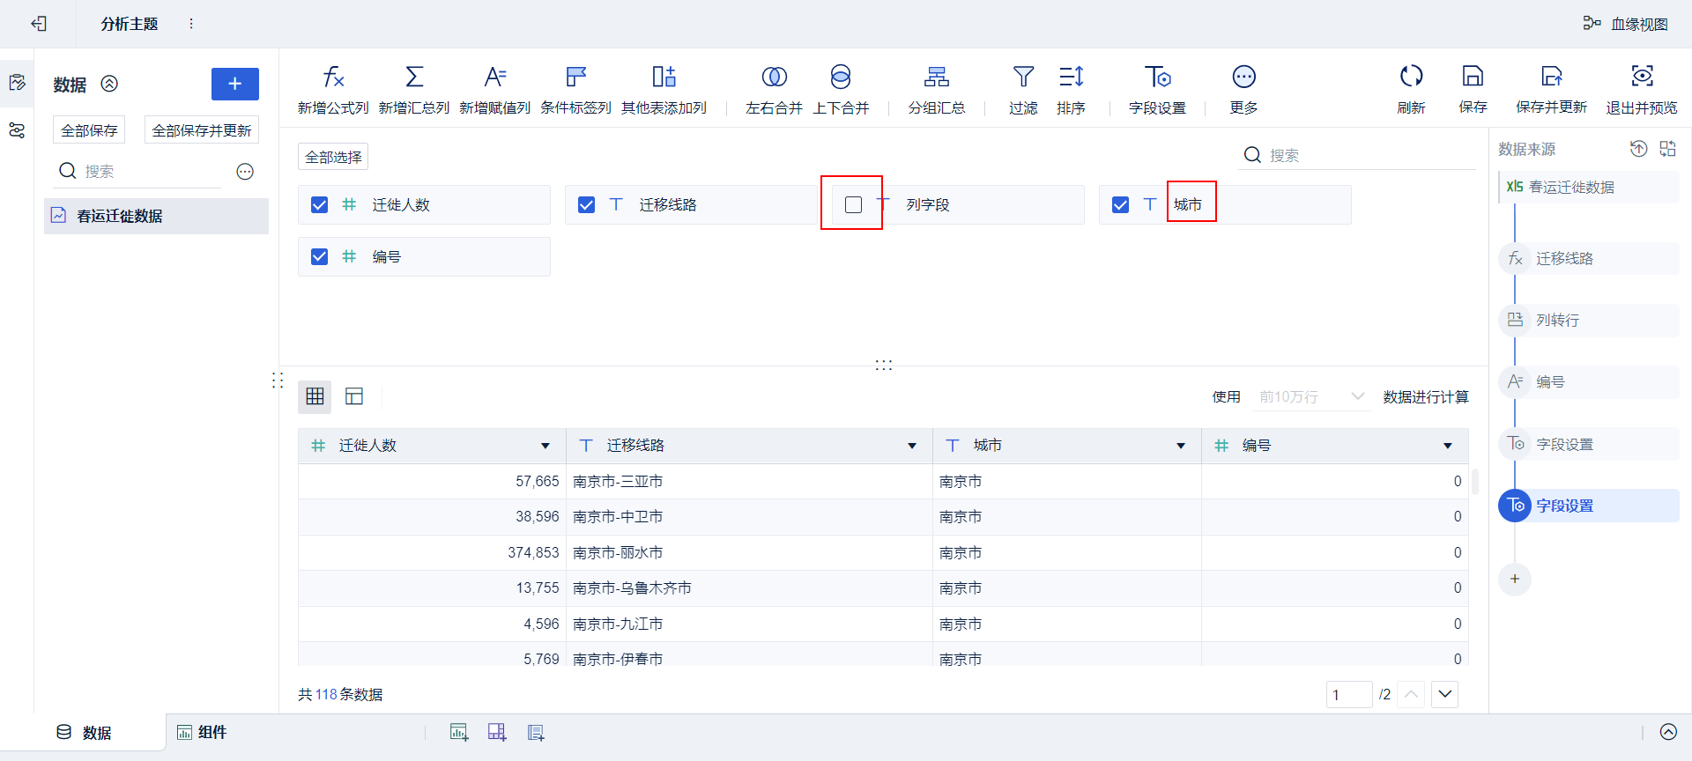
Task: Click 新增汇总列 tool
Action: click(x=414, y=90)
